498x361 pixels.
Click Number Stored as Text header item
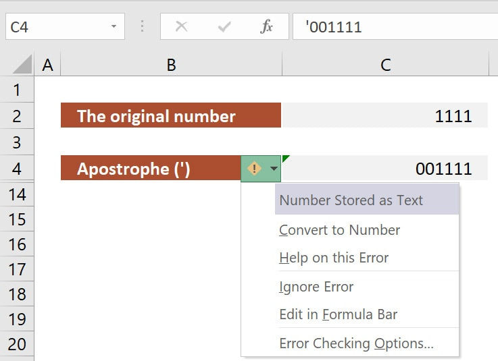point(367,200)
